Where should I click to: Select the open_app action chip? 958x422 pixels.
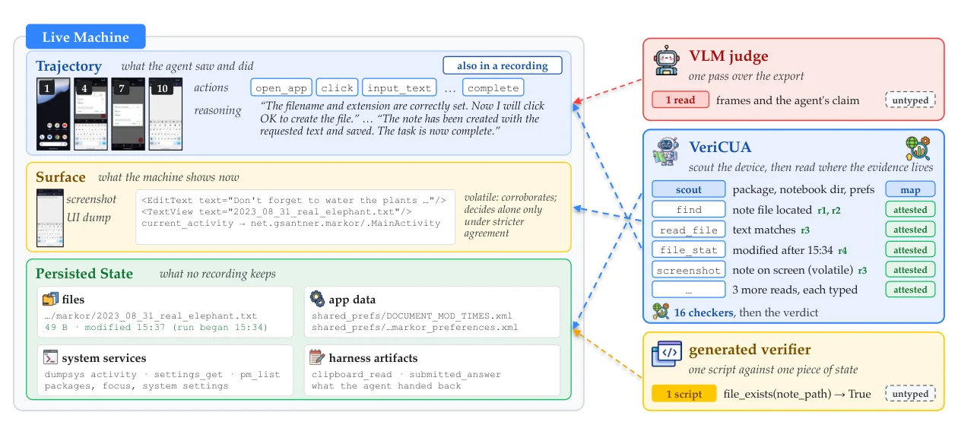point(281,87)
